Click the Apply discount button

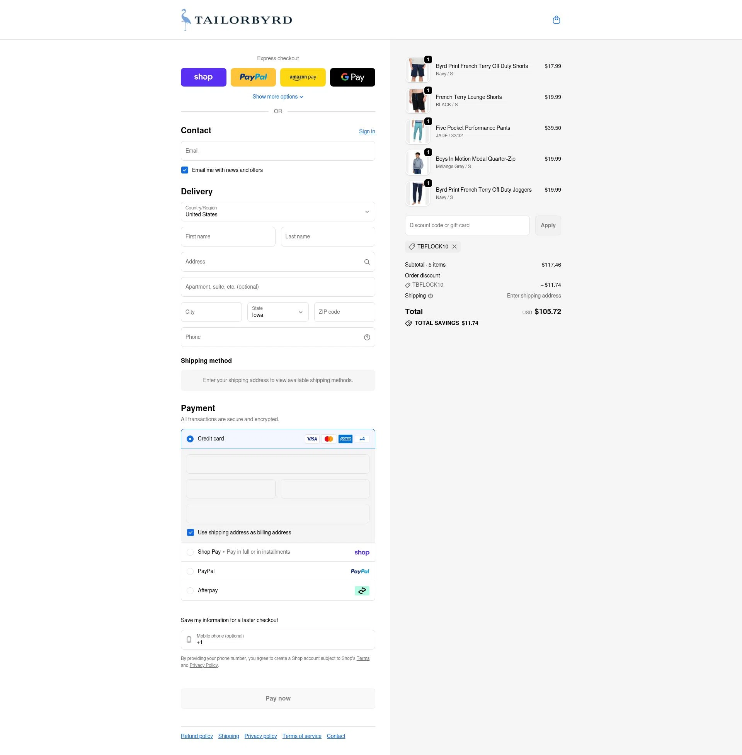[x=548, y=225]
